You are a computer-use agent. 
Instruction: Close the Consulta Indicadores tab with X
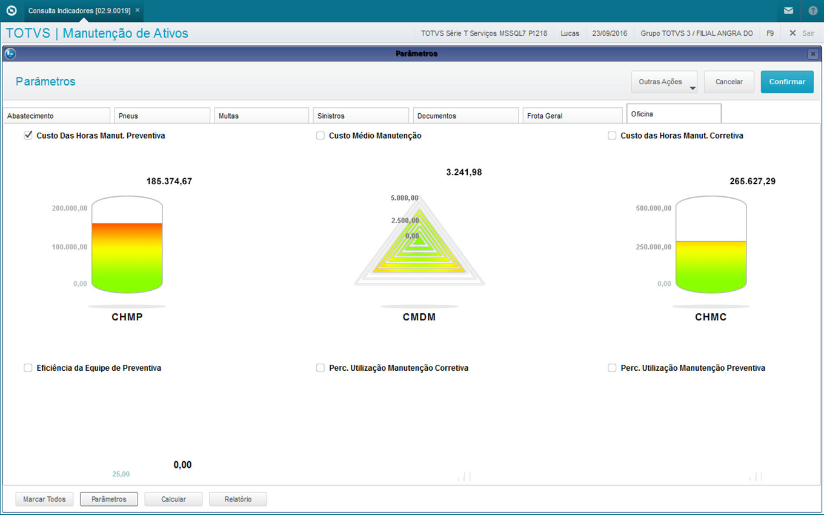138,10
